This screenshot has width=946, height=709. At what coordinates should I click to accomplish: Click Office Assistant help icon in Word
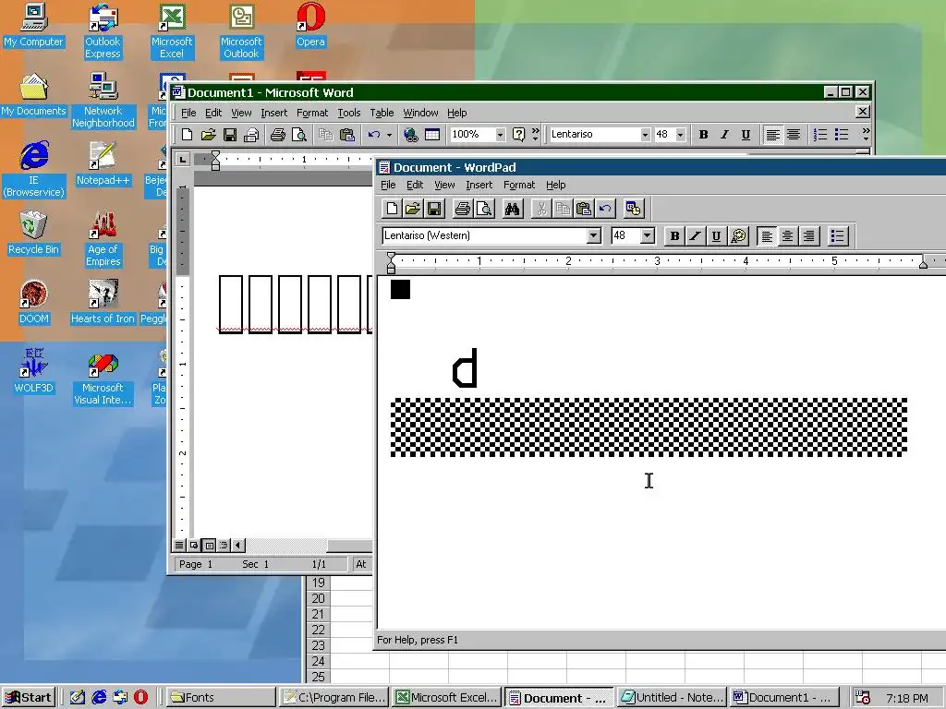[518, 135]
